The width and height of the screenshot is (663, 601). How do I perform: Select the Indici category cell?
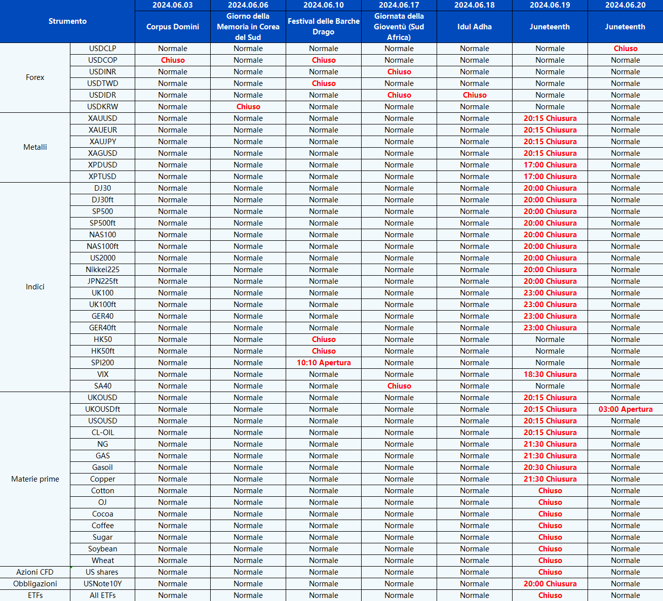[35, 287]
